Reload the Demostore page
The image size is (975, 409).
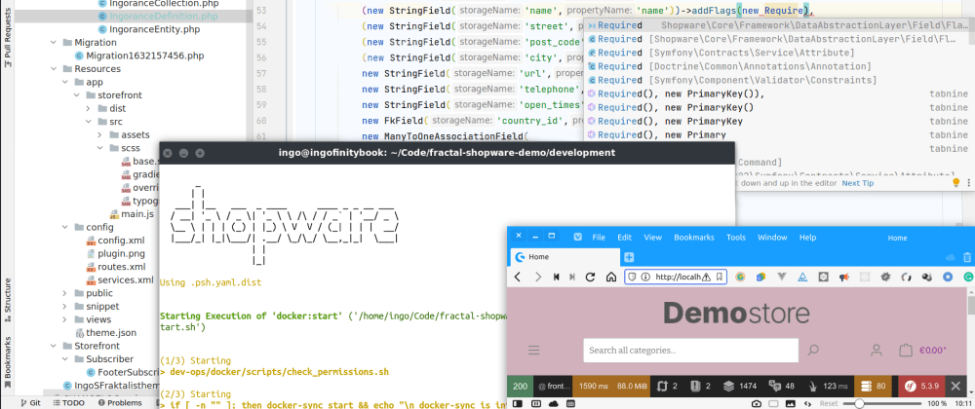(591, 277)
